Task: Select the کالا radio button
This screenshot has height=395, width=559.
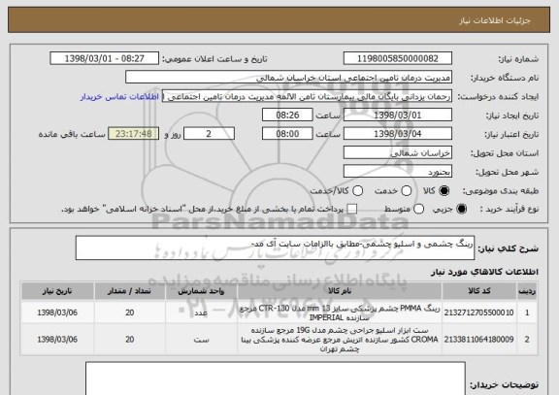Action: coord(444,191)
